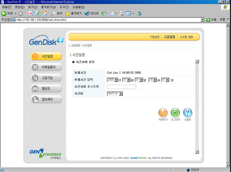Open the 편집(E) menu
The image size is (231, 172).
tap(20, 7)
